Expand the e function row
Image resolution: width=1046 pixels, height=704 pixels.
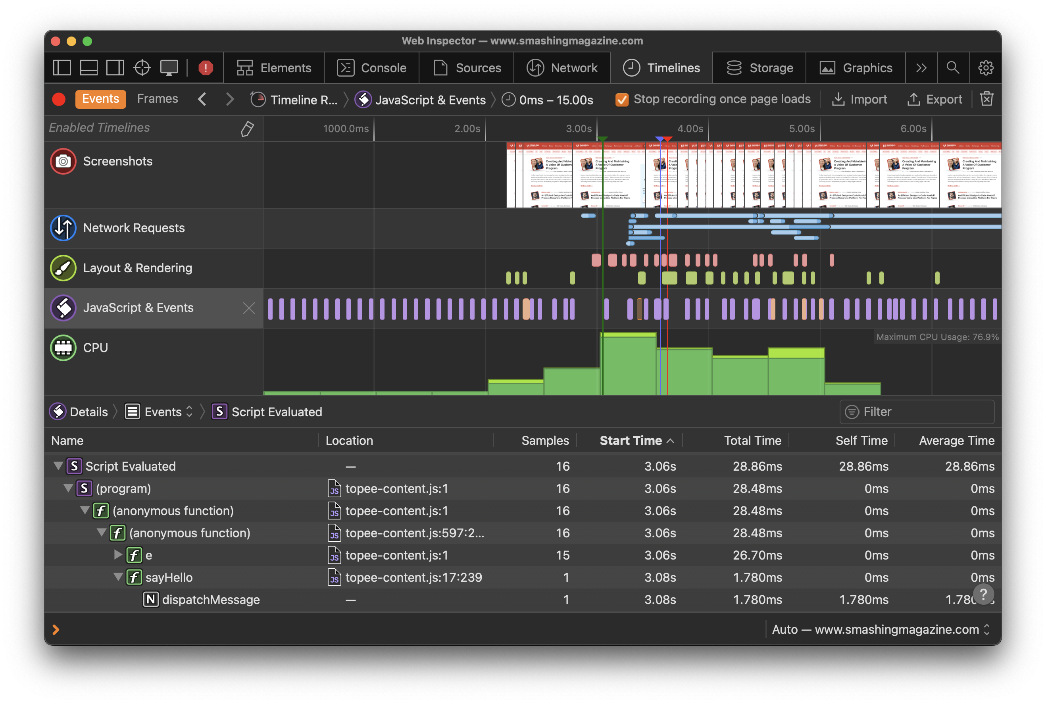point(118,556)
